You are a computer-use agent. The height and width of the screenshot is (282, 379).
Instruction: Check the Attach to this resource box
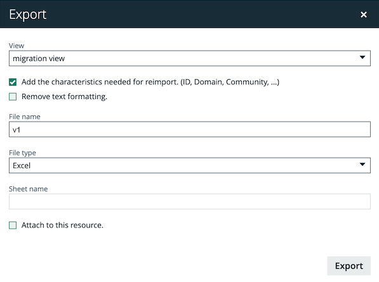pyautogui.click(x=13, y=226)
